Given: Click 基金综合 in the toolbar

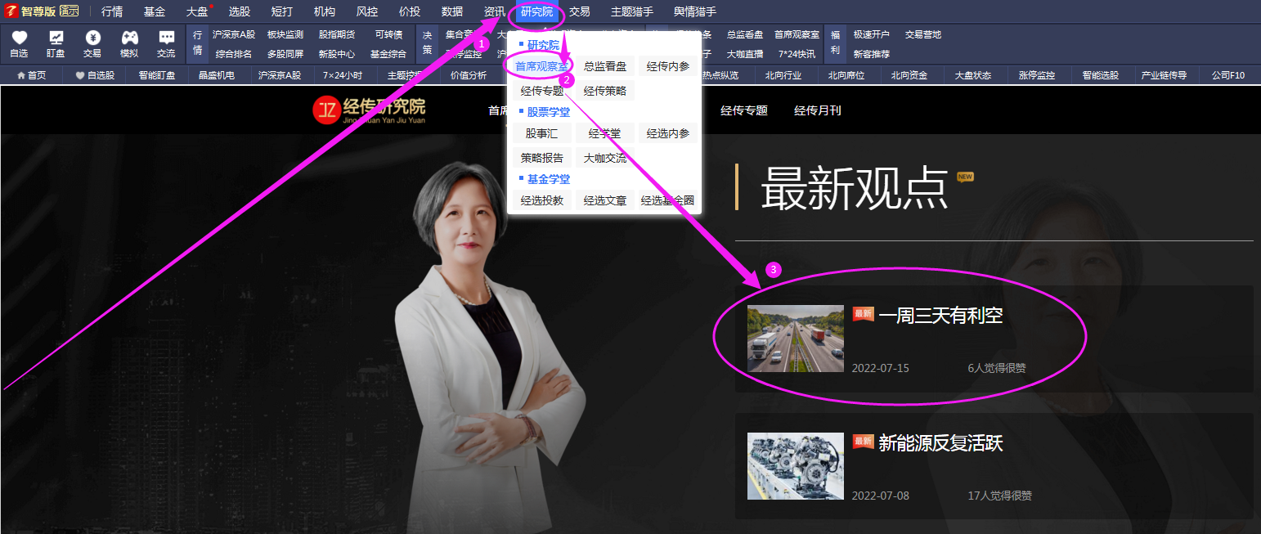Looking at the screenshot, I should (388, 54).
